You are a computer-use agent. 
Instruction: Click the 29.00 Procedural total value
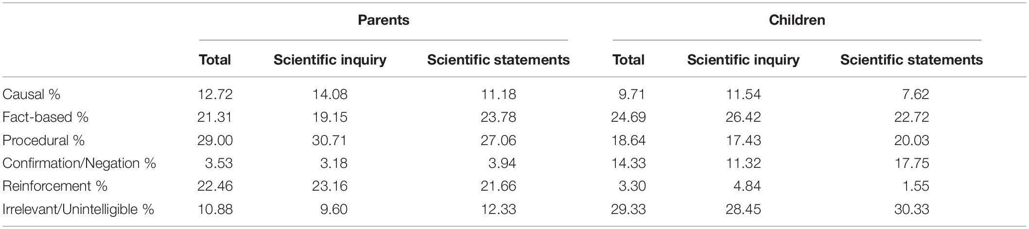click(x=215, y=140)
